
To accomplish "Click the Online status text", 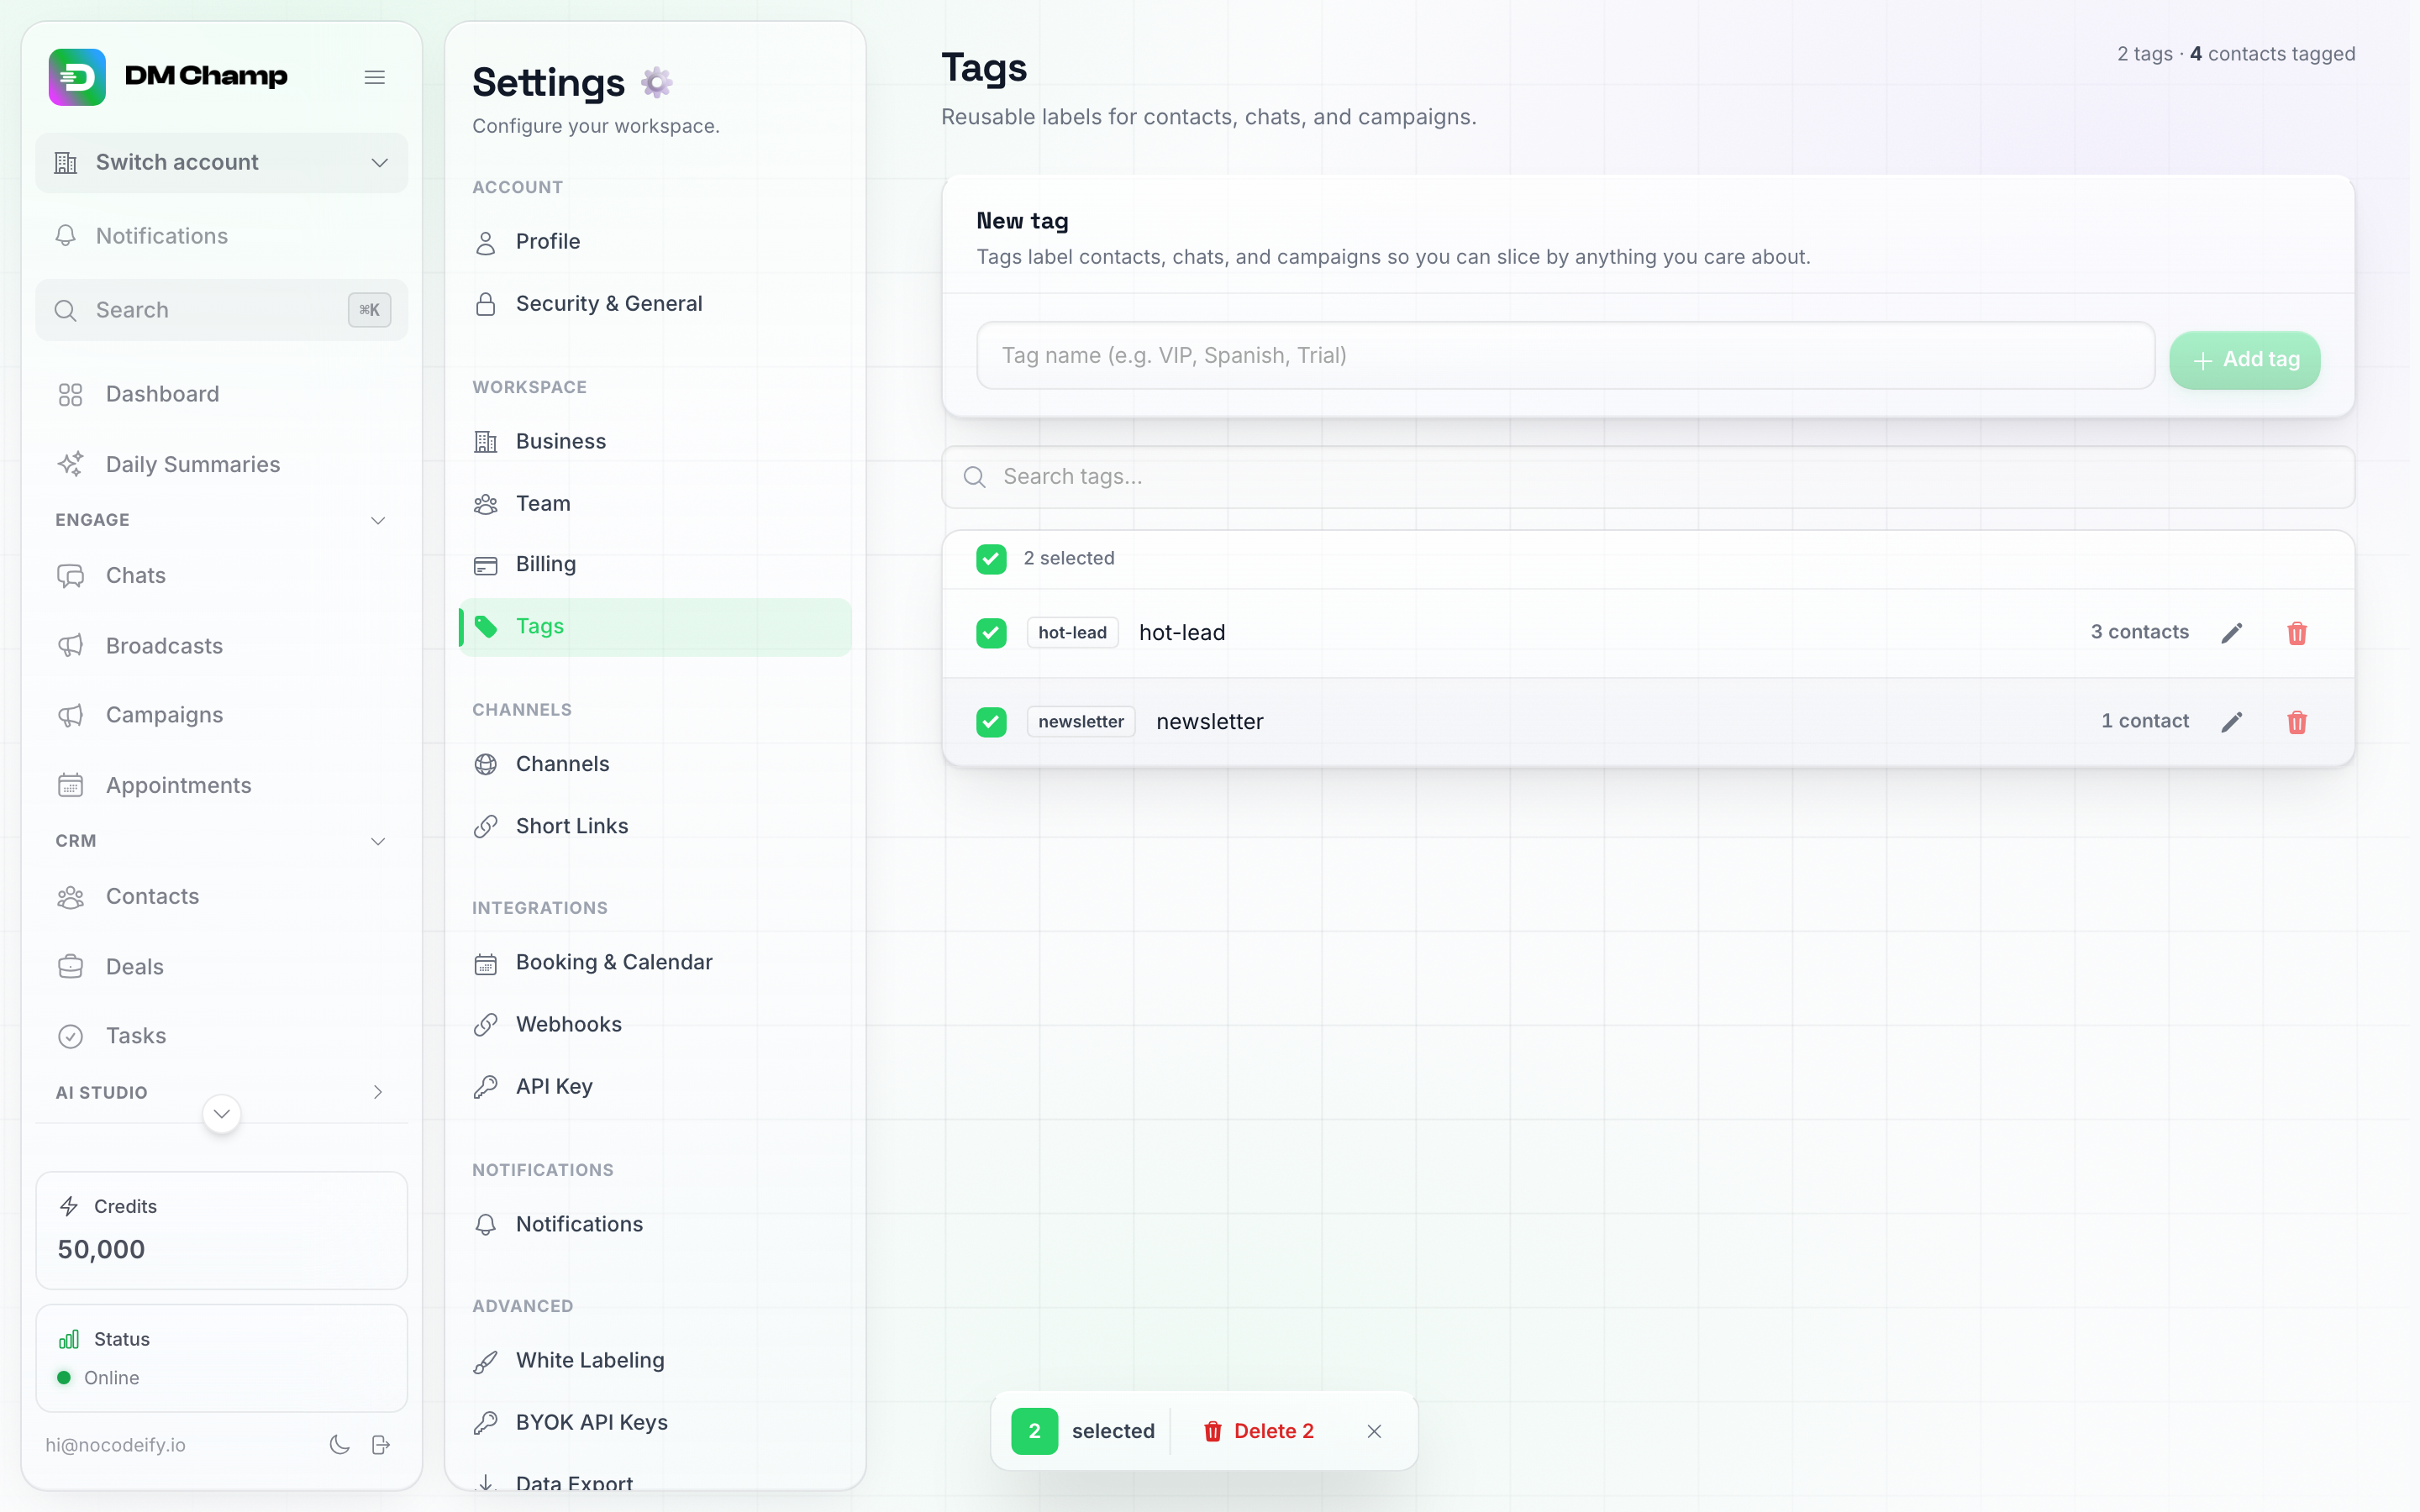I will tap(112, 1378).
